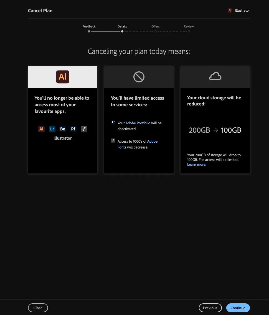
Task: Select the Portfolio Pf icon in apps row
Action: [x=73, y=129]
